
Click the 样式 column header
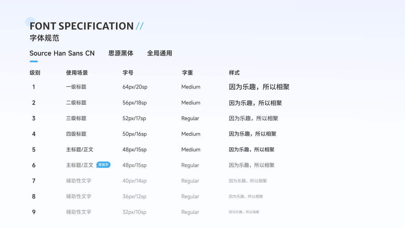[234, 73]
